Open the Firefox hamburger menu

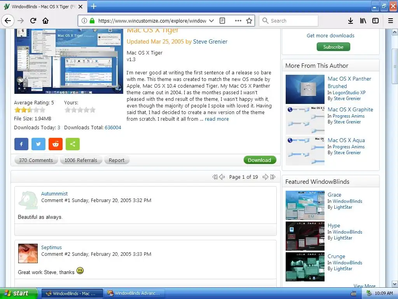[x=391, y=21]
